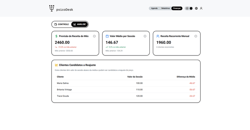Switch to the Controle view

pos(62,24)
